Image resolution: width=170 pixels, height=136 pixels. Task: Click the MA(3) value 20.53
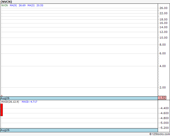[40, 5]
